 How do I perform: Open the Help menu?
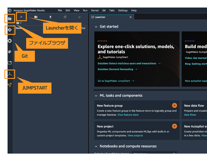[x=134, y=10]
